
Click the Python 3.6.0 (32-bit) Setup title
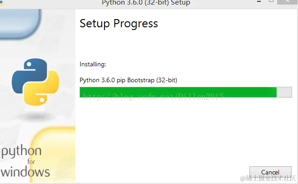pyautogui.click(x=146, y=3)
